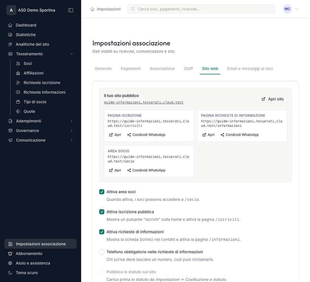Screen dimensions: 310x282
Task: Click the Area Socio URL text
Action: coord(148,159)
